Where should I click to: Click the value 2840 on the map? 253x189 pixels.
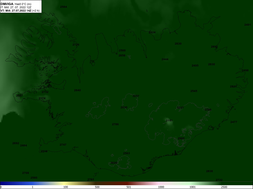pyautogui.click(x=77, y=90)
